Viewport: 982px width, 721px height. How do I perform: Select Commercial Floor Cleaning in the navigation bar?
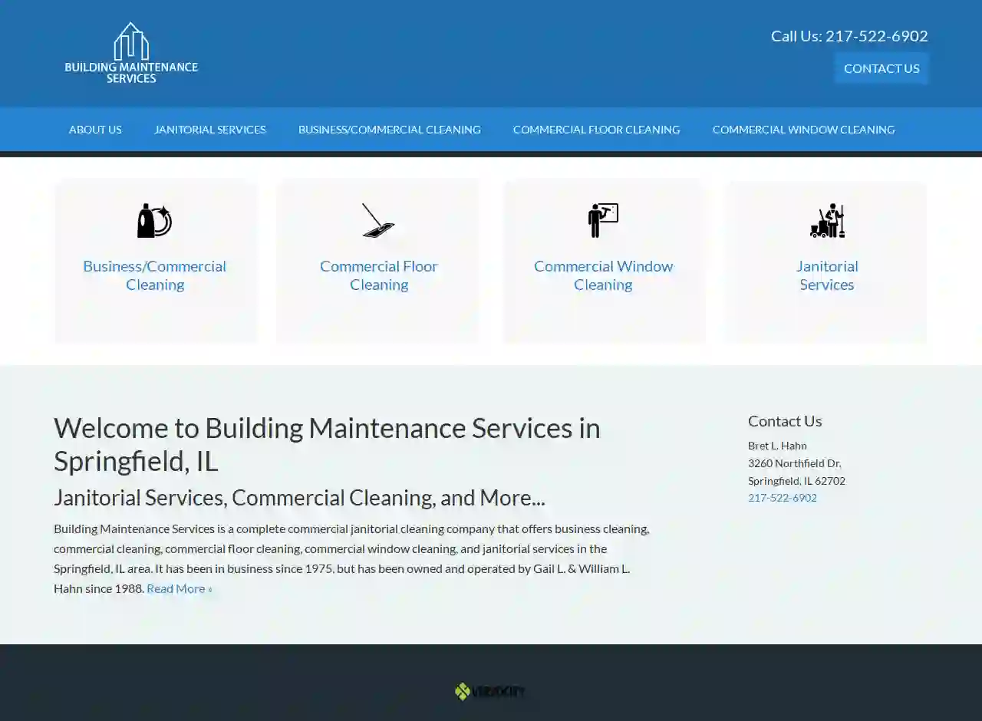(597, 130)
